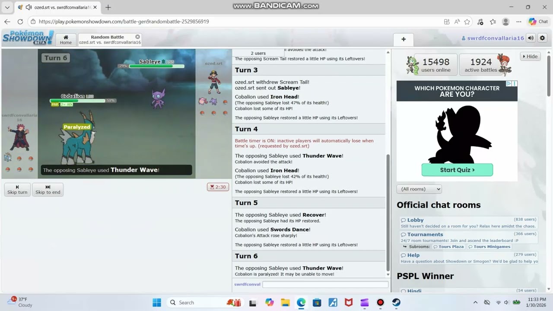Click the Pokémon Showdown logo
The width and height of the screenshot is (553, 311).
pyautogui.click(x=28, y=38)
